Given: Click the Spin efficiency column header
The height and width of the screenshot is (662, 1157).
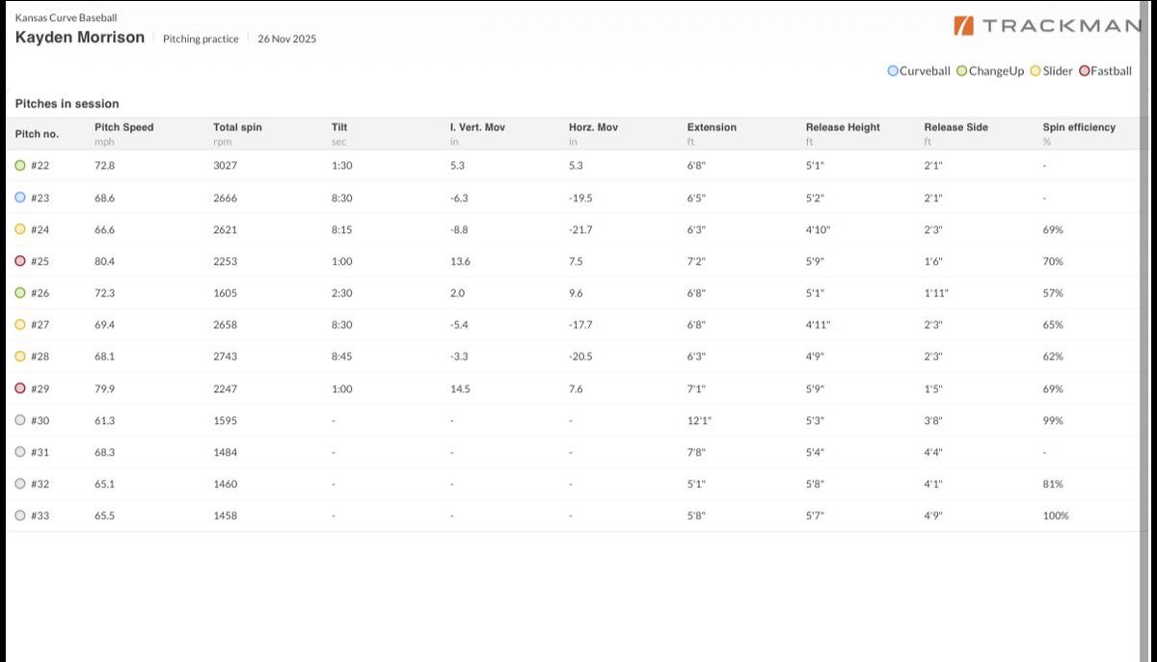Looking at the screenshot, I should click(1079, 127).
